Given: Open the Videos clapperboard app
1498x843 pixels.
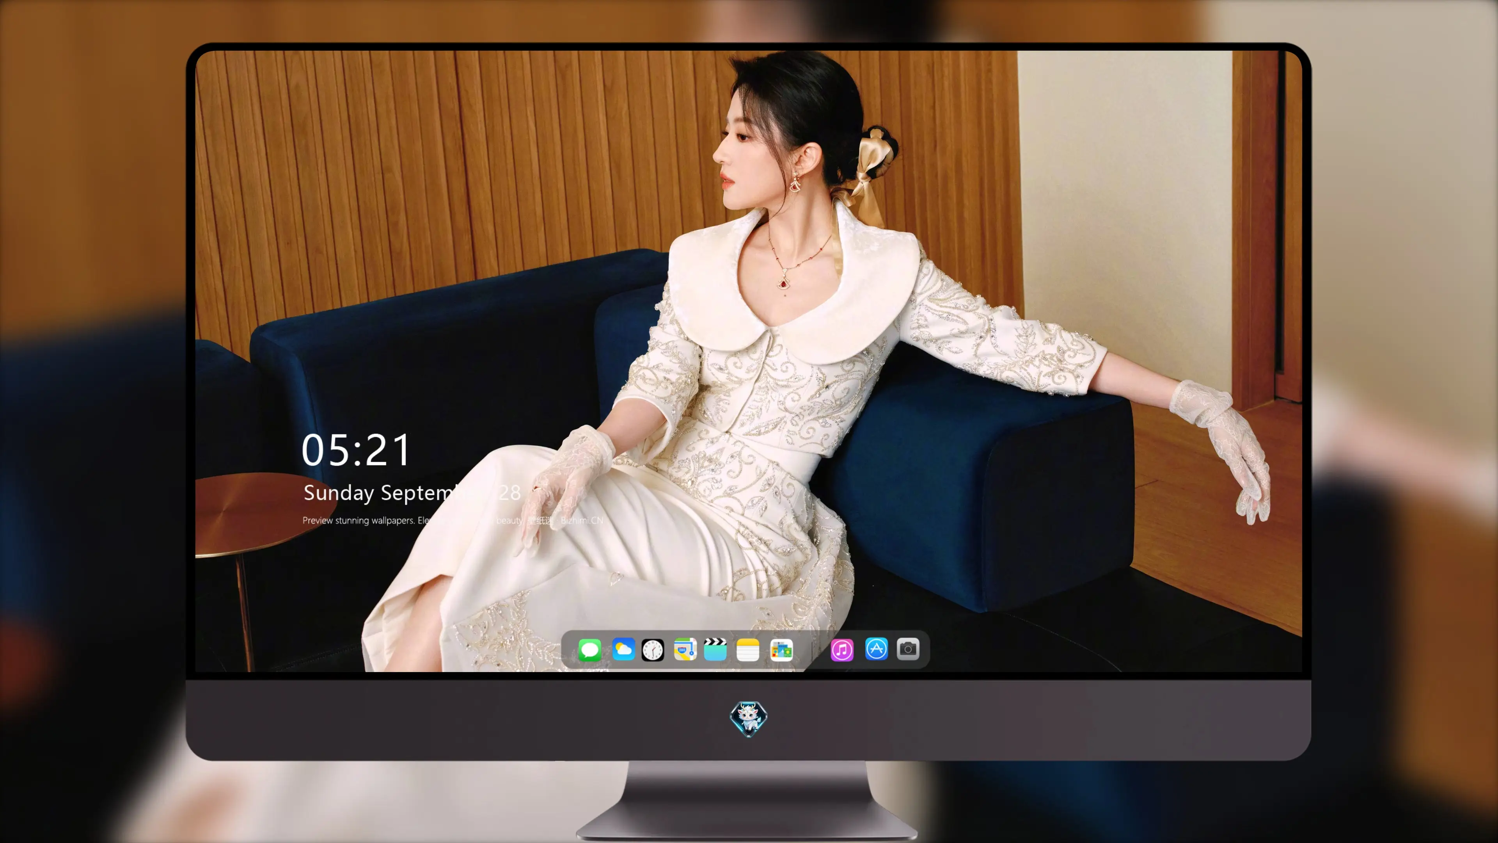Looking at the screenshot, I should 715,649.
